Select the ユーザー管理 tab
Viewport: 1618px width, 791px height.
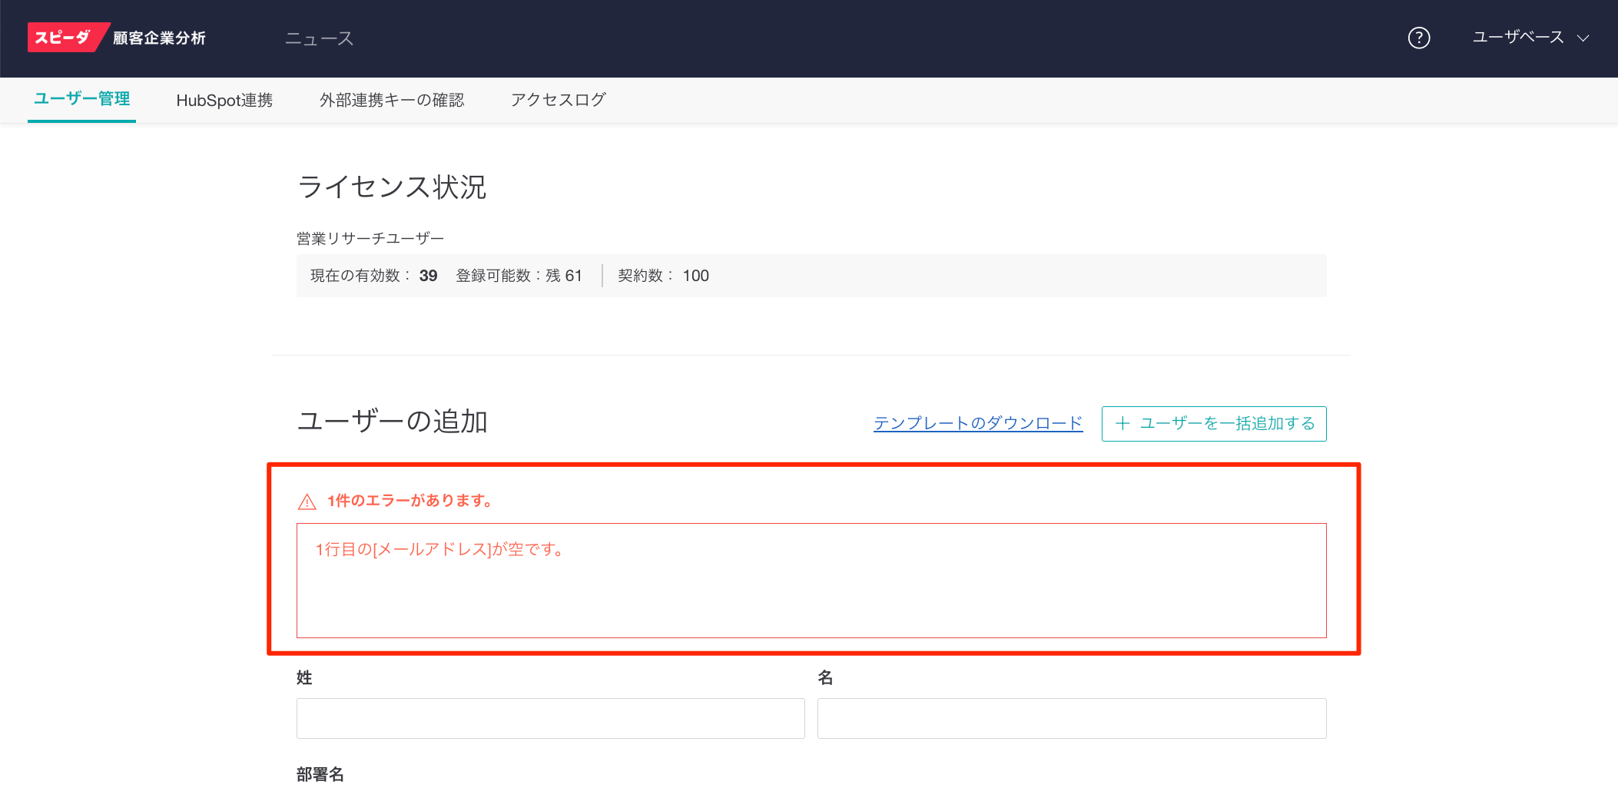point(81,99)
